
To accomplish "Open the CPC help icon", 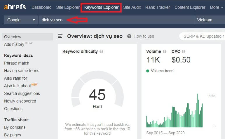I will [x=183, y=51].
